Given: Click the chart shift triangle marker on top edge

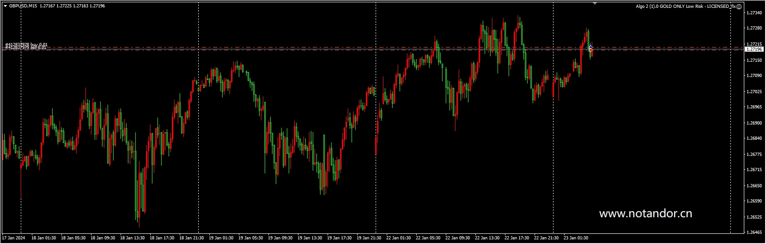Looking at the screenshot, I should coord(595,3).
